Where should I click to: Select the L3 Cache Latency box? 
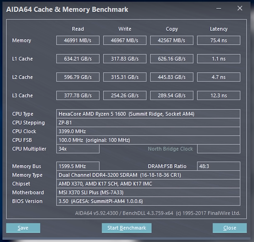click(218, 96)
